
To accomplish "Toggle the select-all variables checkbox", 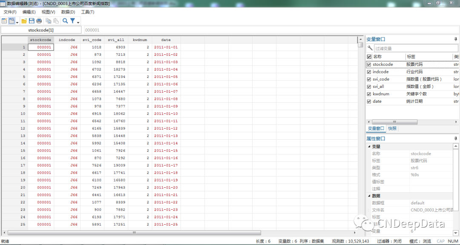I will [369, 57].
